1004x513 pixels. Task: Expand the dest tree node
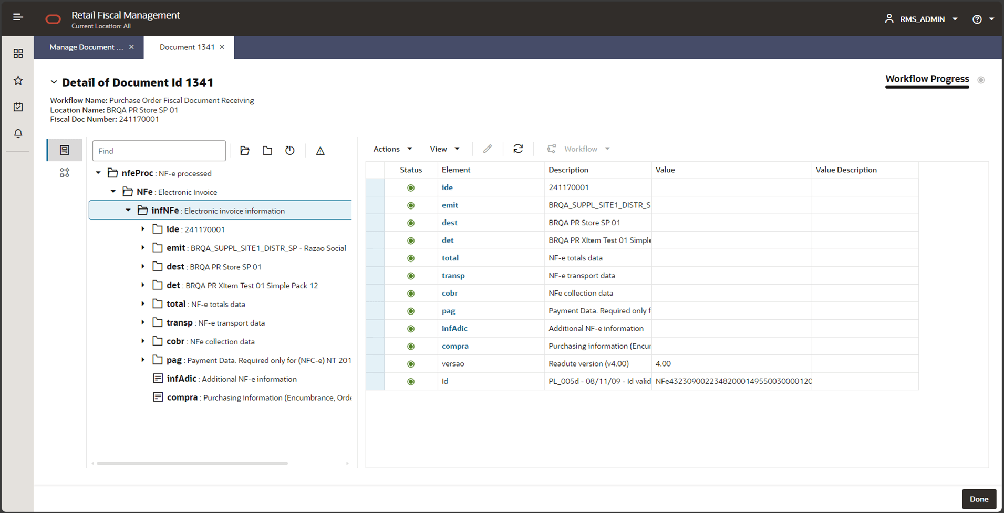pos(143,266)
